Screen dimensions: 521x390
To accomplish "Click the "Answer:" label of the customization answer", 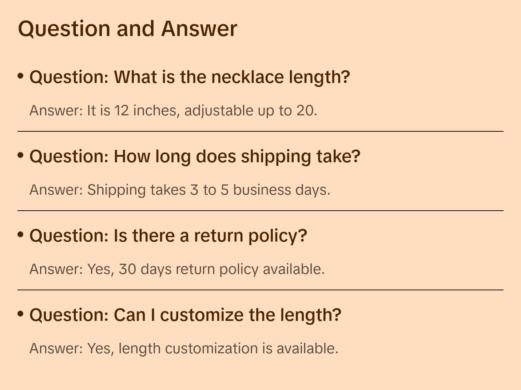I will point(56,349).
